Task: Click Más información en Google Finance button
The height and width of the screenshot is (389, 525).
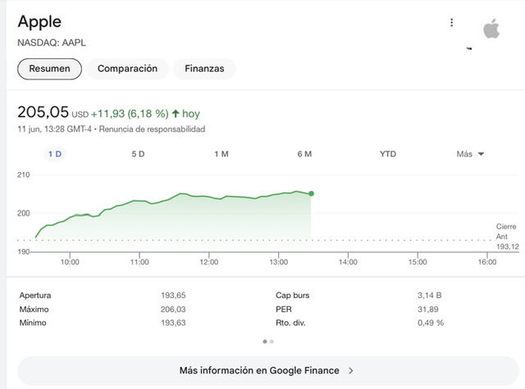Action: point(268,371)
